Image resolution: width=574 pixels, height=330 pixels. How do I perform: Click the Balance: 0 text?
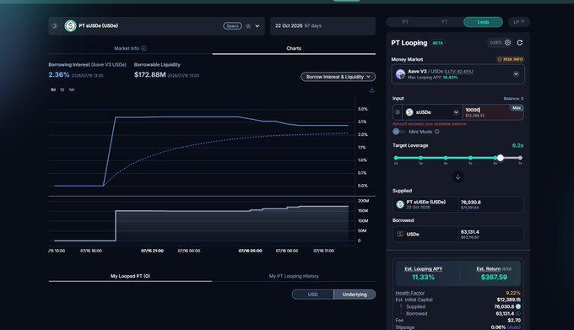click(513, 99)
